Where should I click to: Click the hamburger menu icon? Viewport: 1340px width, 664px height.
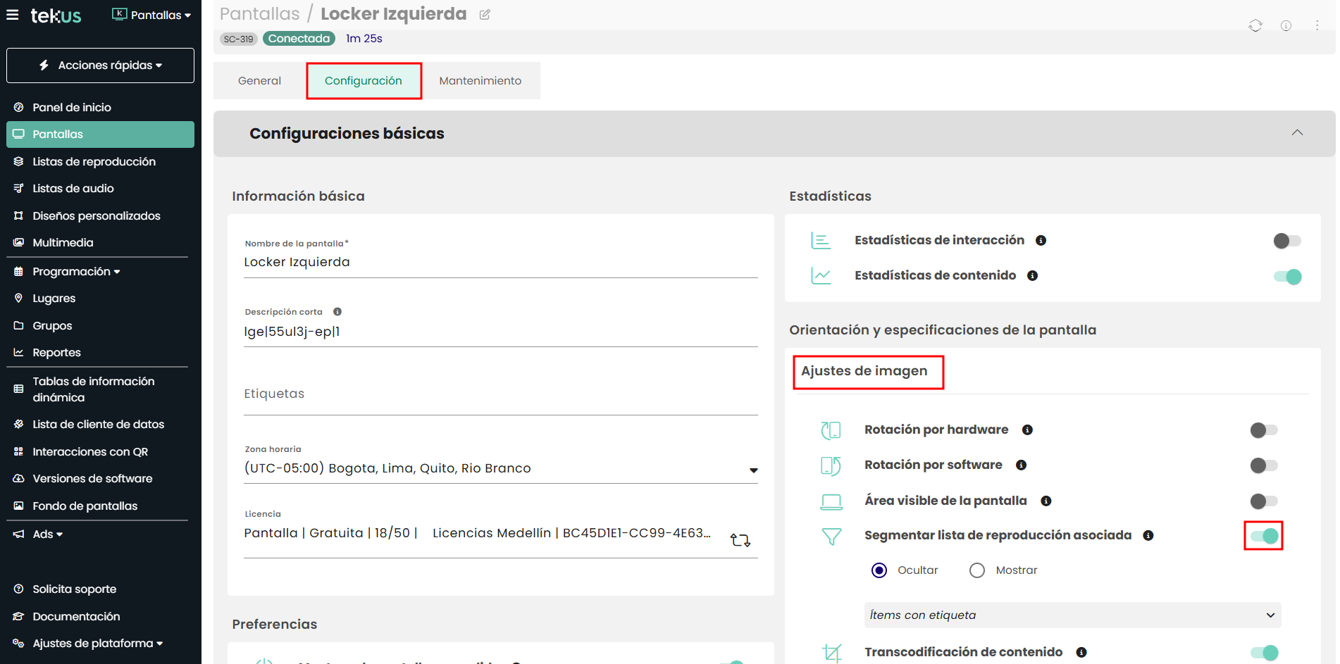(13, 15)
